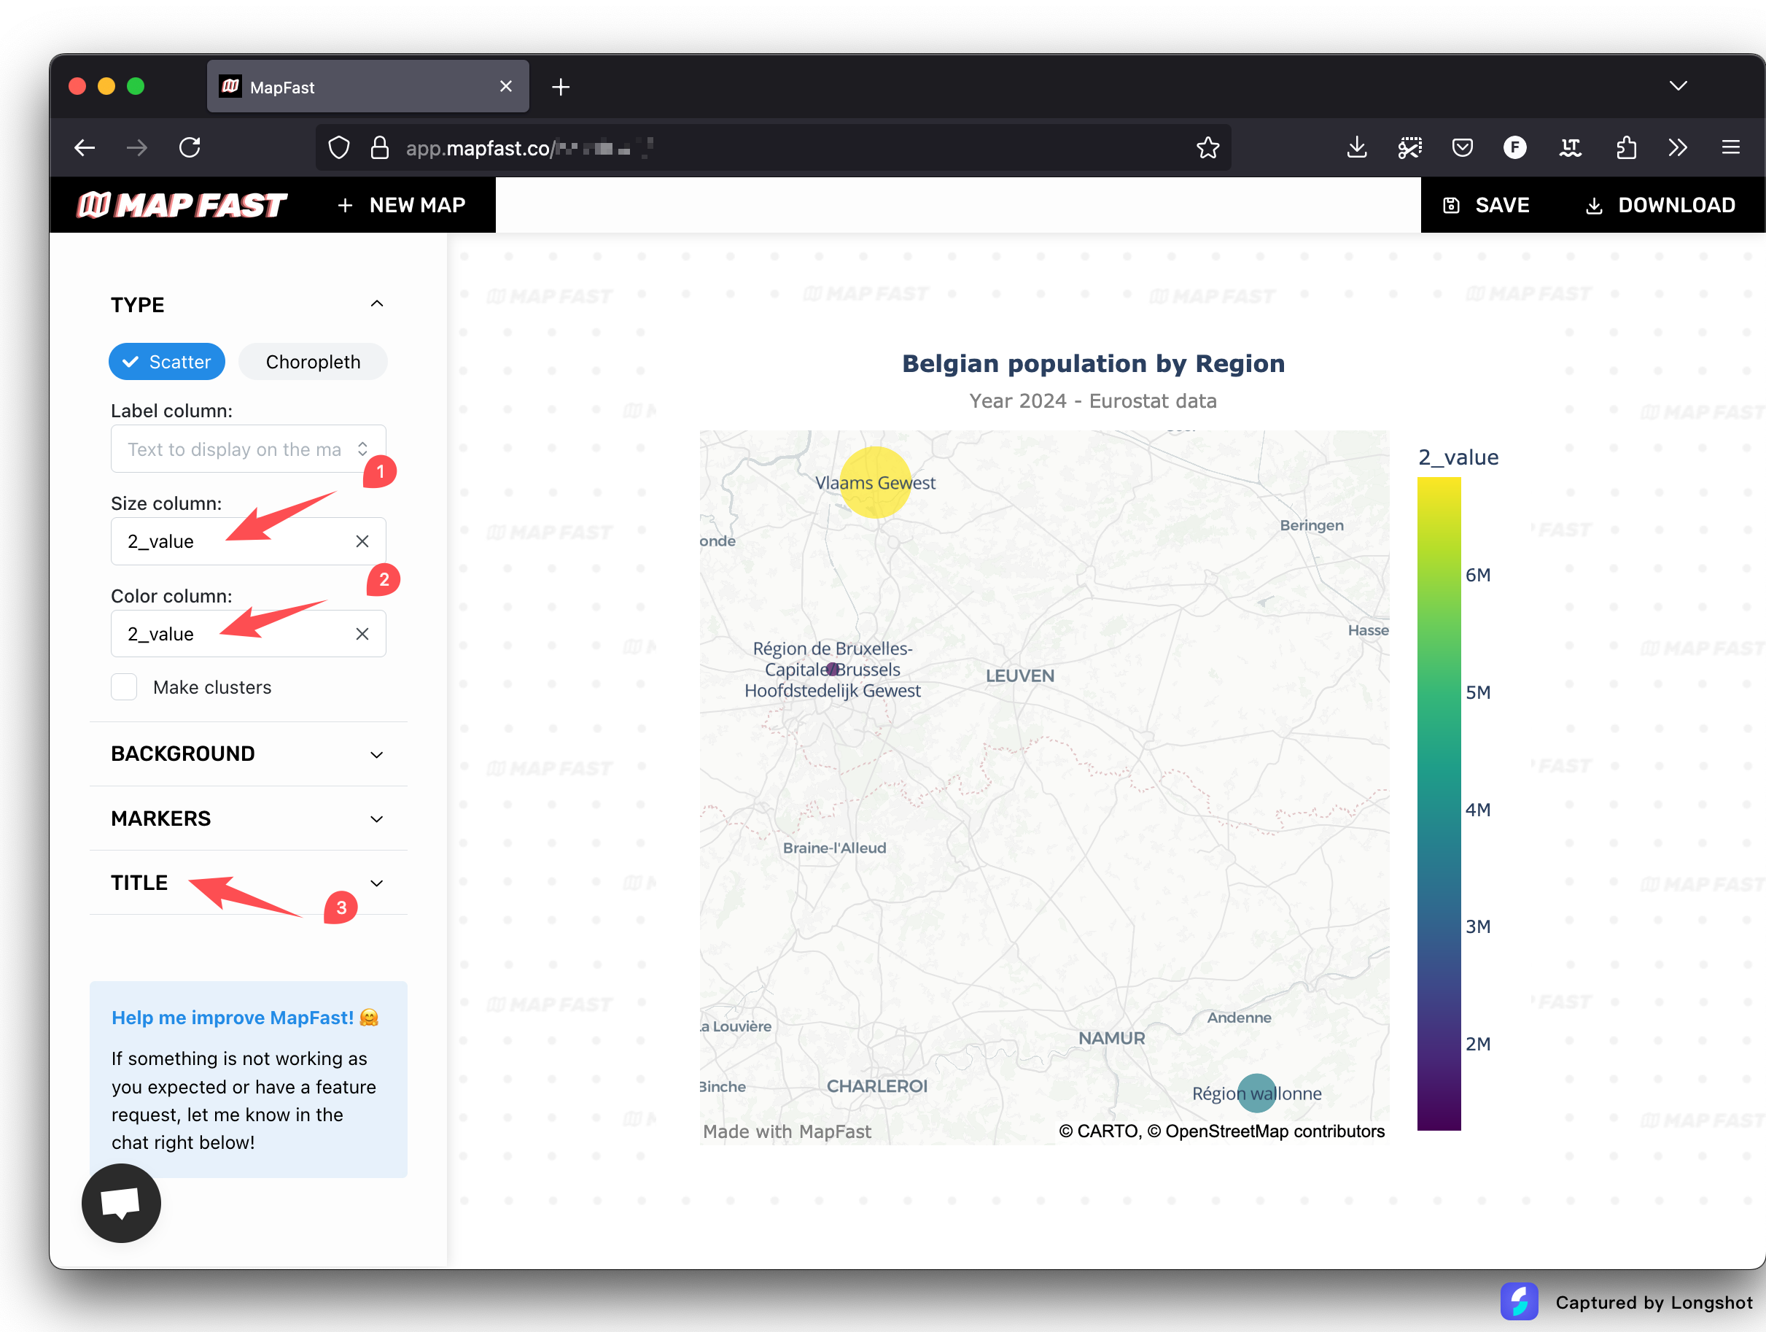Viewport: 1766px width, 1332px height.
Task: Open the browser extensions puzzle icon
Action: (1625, 148)
